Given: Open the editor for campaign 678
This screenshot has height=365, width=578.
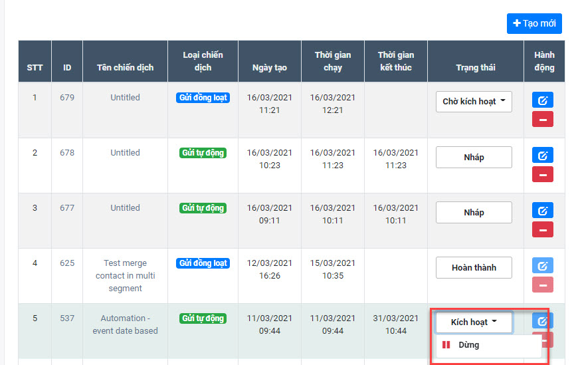Looking at the screenshot, I should point(542,156).
